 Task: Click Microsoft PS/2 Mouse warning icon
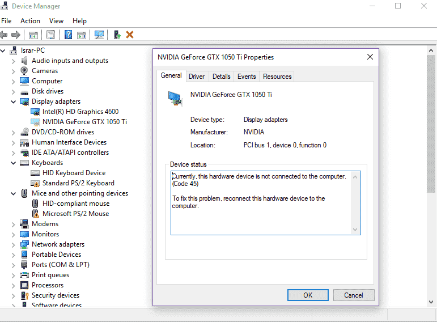pos(35,214)
